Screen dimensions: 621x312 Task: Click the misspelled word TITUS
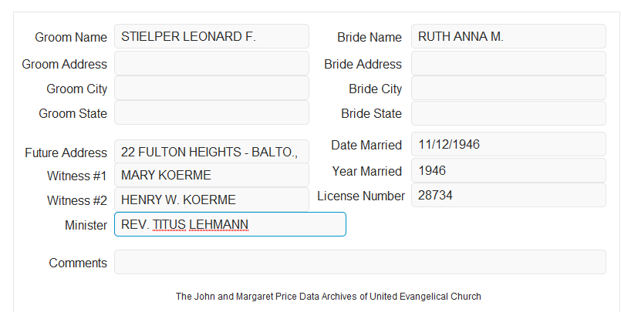click(169, 225)
